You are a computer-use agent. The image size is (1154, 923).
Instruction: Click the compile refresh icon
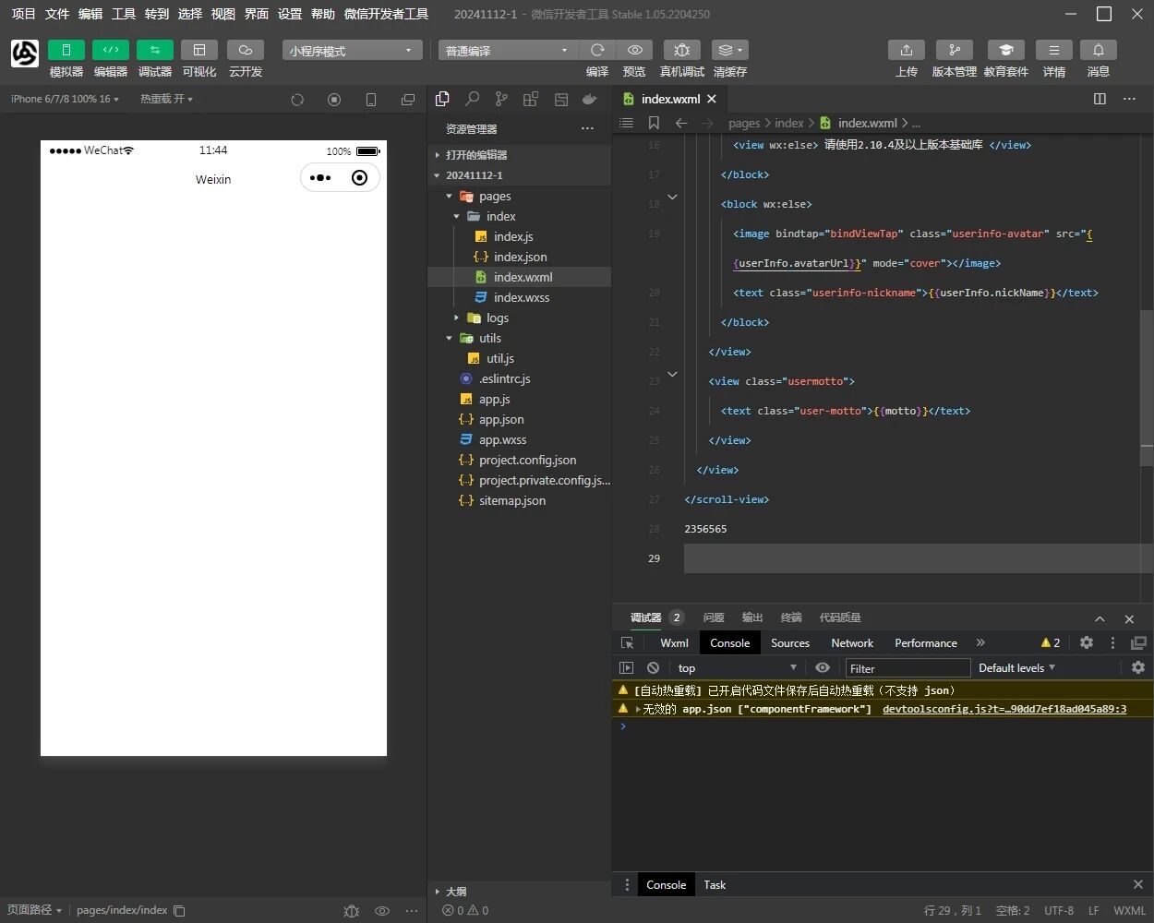(597, 50)
